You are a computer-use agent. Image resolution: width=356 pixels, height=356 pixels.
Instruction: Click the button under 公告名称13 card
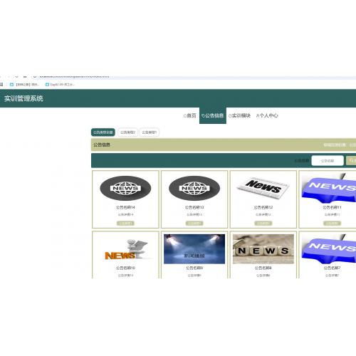click(194, 223)
